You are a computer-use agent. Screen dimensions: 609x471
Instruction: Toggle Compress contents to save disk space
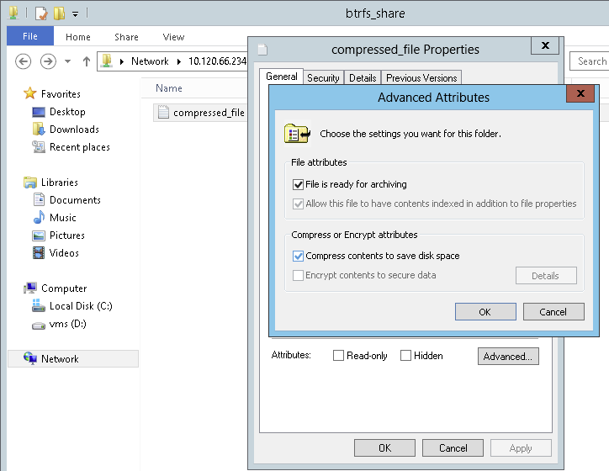[298, 256]
